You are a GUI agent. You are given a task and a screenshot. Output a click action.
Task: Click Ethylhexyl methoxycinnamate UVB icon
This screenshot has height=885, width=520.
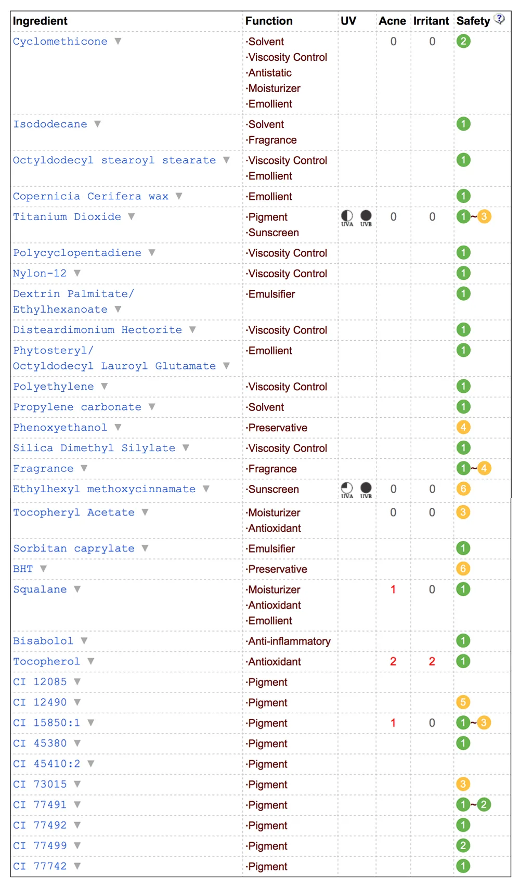pyautogui.click(x=366, y=488)
